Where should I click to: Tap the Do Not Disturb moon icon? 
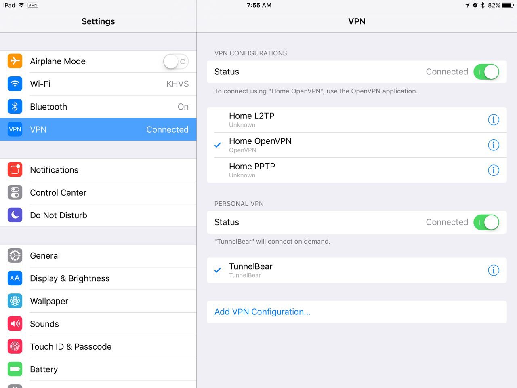point(15,215)
